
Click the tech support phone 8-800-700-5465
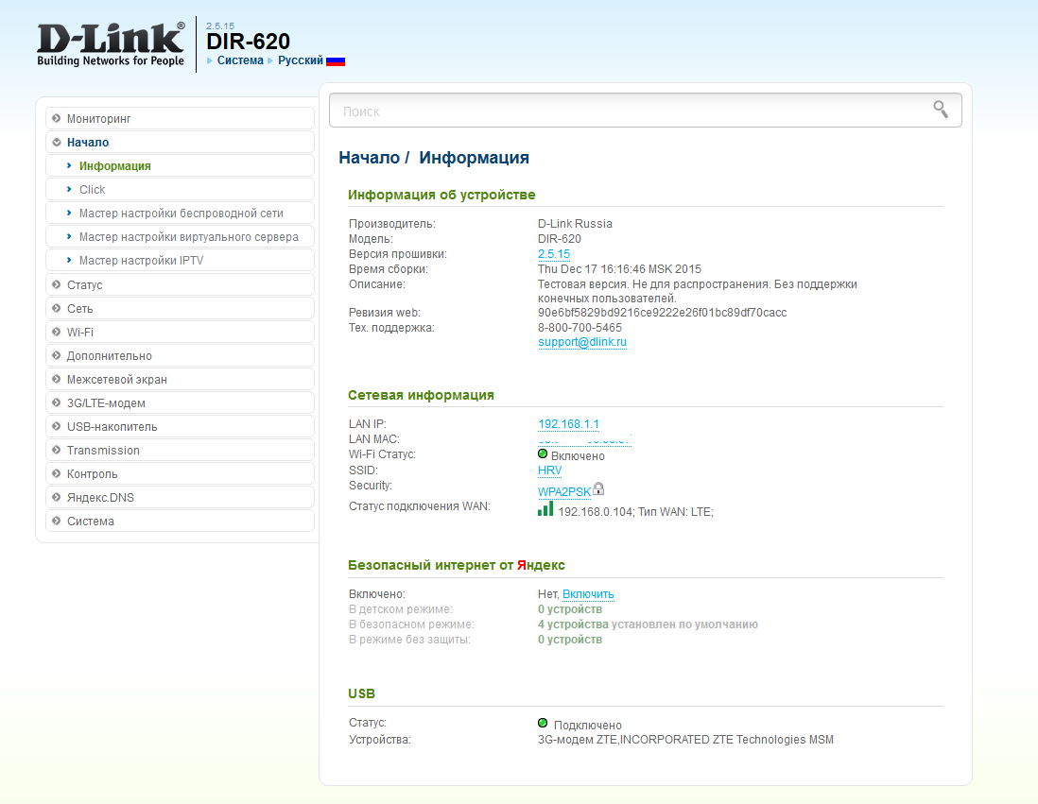(580, 328)
